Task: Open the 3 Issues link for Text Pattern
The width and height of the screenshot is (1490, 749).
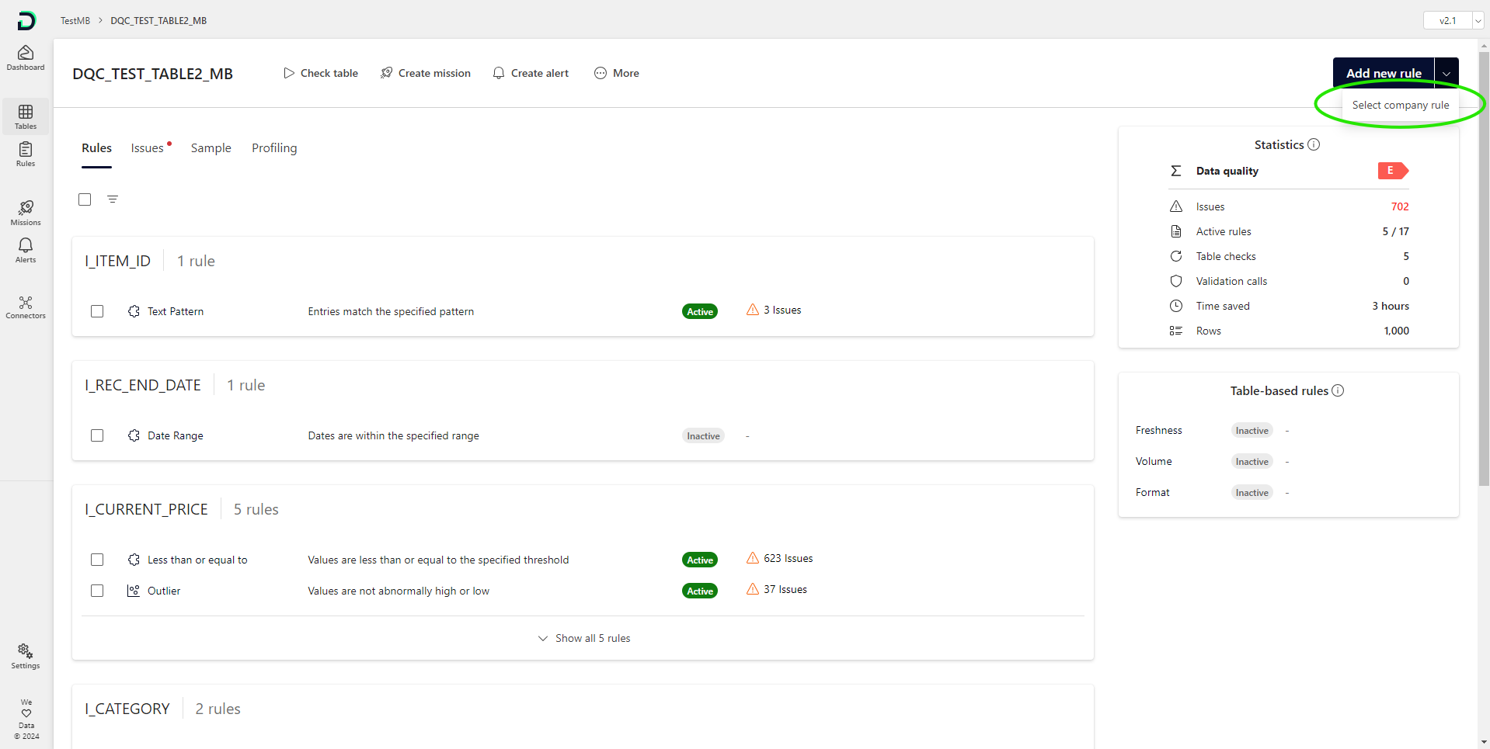Action: 782,310
